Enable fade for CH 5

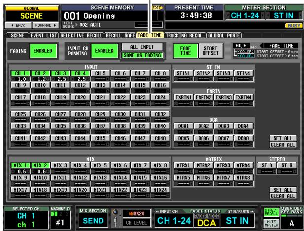[100, 73]
